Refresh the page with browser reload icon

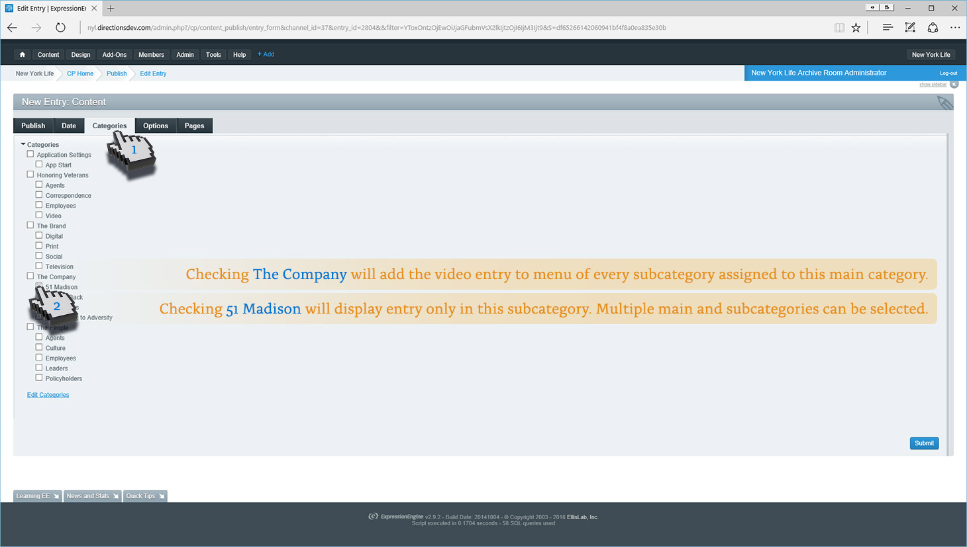(60, 28)
